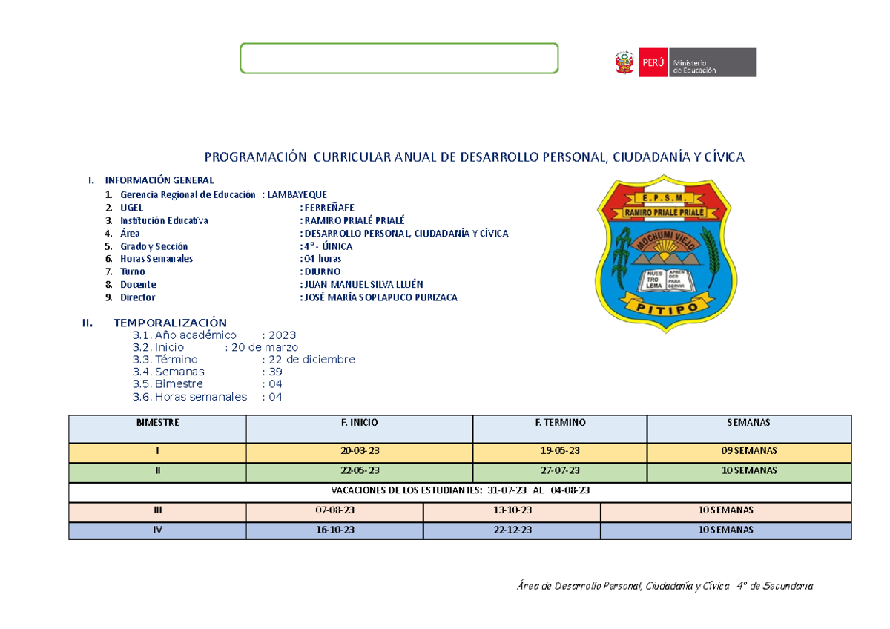Select the RAMIRO PRIALÉ PRIALÉ ribbon on the crest
The width and height of the screenshot is (890, 629).
pos(665,211)
